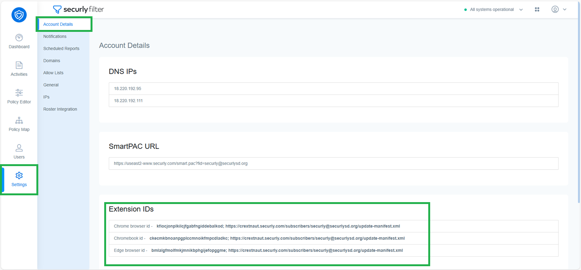Open the Policy Editor sliders icon

pyautogui.click(x=19, y=93)
